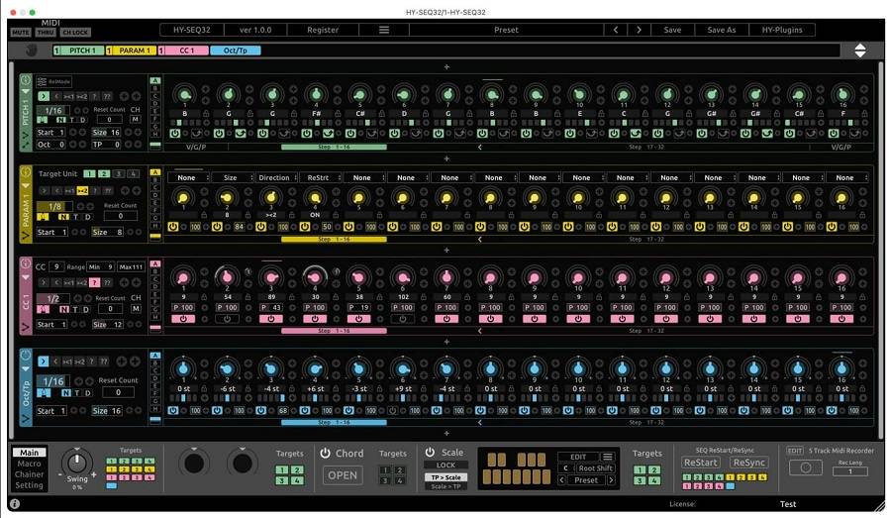Click the Midi Recorder record button
The width and height of the screenshot is (891, 518).
point(805,468)
